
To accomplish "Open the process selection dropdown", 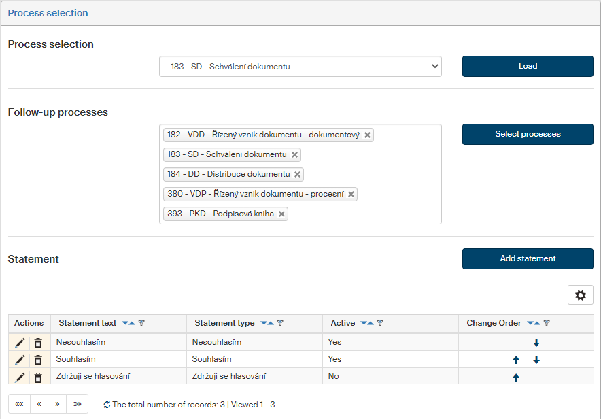I will click(300, 67).
